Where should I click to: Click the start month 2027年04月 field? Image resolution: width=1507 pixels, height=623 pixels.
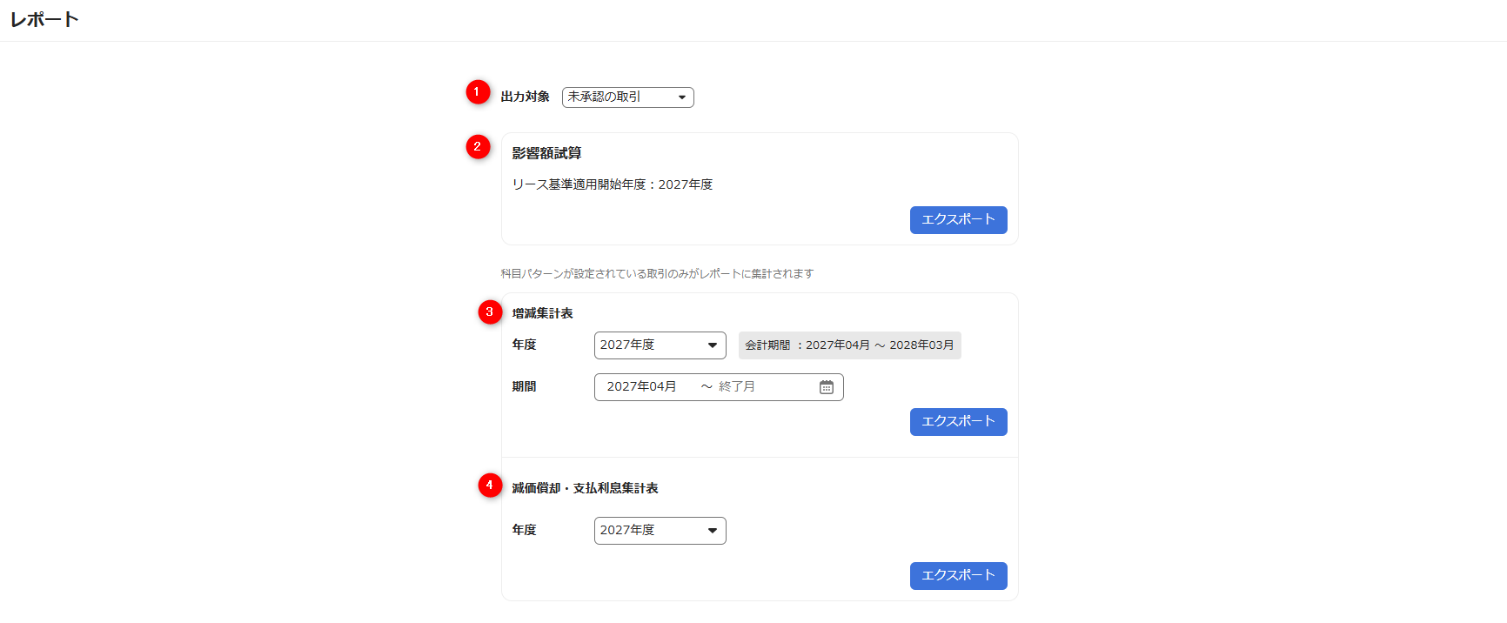[642, 387]
